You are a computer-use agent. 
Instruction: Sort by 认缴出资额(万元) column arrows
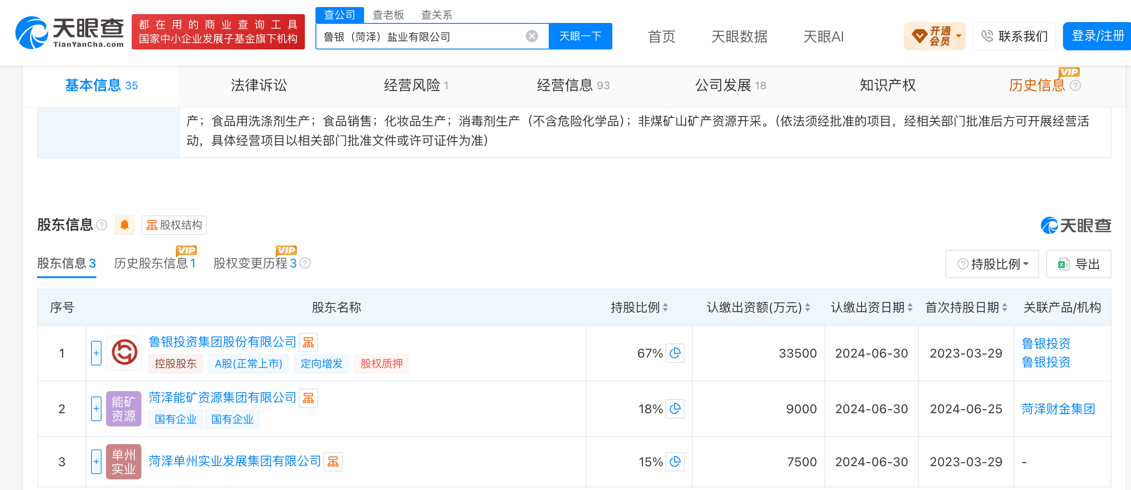(x=808, y=308)
